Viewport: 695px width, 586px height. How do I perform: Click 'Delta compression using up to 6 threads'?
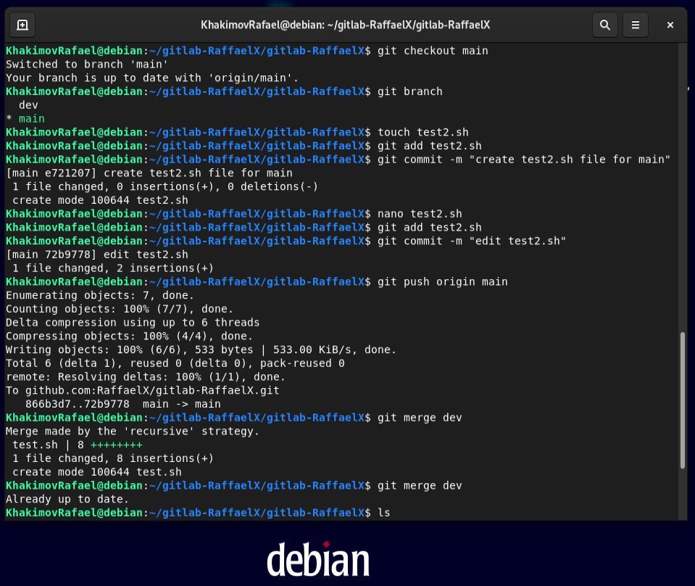coord(133,323)
